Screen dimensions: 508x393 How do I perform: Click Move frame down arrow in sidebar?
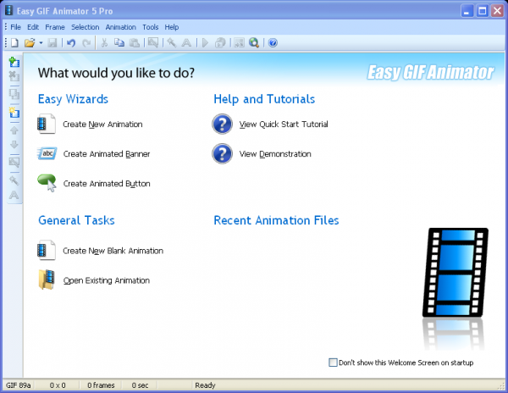pyautogui.click(x=14, y=145)
